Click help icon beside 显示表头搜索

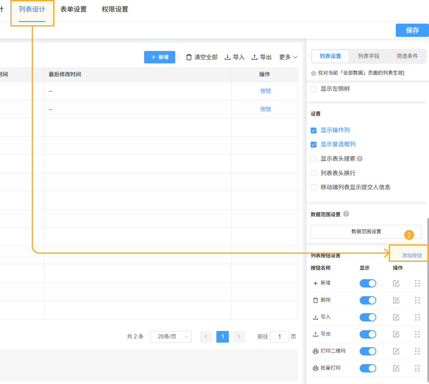pyautogui.click(x=360, y=159)
